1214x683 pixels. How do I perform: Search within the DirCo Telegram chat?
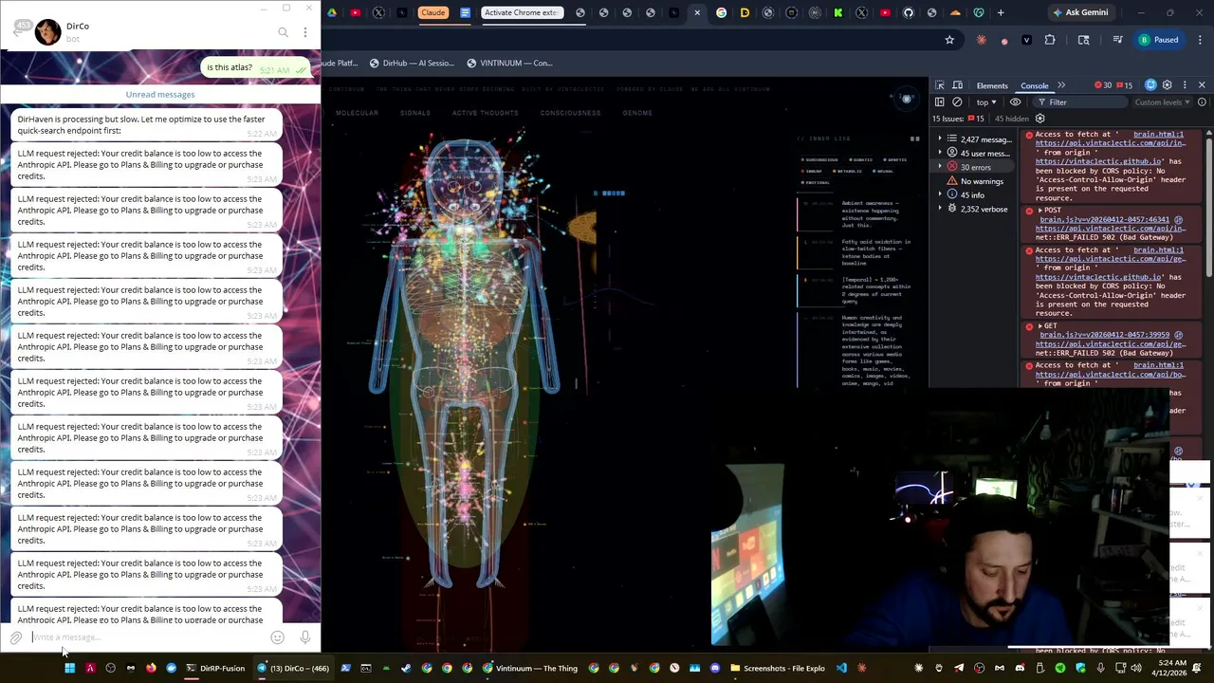[x=283, y=32]
